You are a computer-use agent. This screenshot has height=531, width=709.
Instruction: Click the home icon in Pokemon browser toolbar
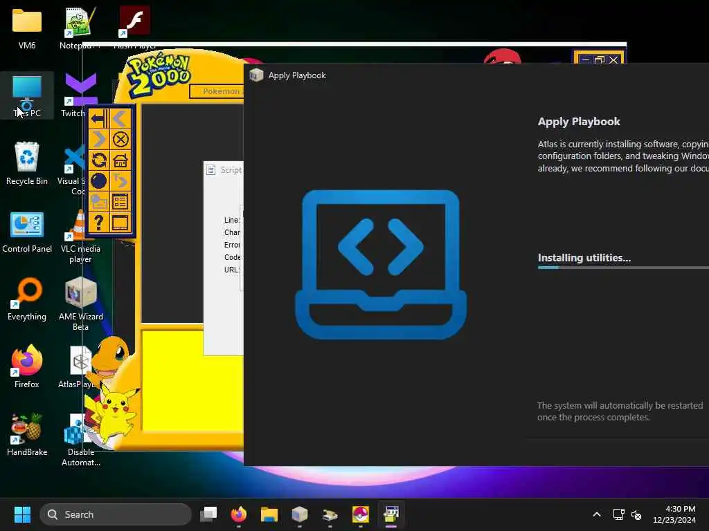point(120,160)
